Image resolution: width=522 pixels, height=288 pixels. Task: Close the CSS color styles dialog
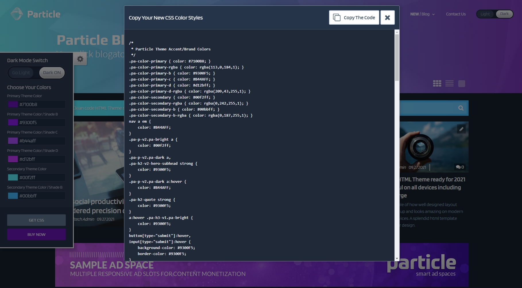[387, 17]
